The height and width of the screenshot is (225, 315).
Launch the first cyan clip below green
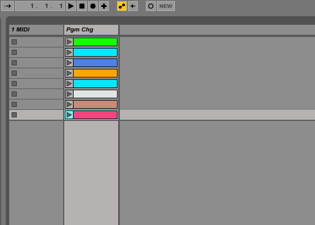69,53
